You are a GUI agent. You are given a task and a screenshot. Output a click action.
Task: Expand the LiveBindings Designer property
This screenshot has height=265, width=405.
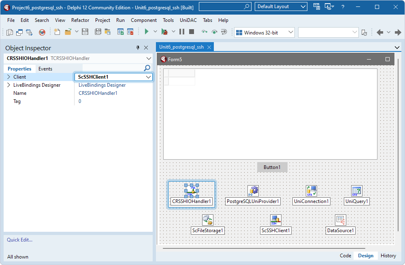click(x=7, y=85)
